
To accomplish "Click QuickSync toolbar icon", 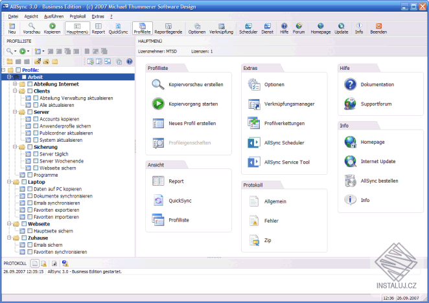I will point(118,28).
